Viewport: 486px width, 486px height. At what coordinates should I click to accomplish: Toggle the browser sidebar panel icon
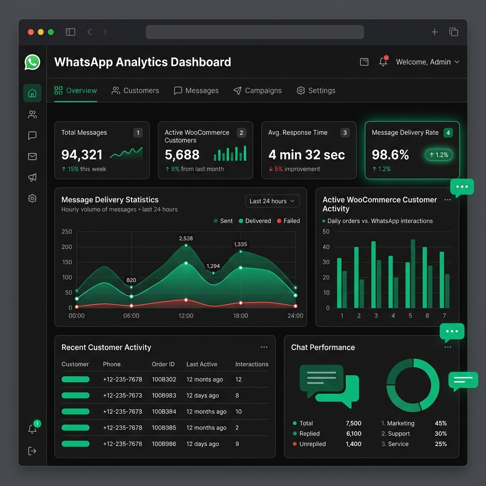(x=71, y=32)
